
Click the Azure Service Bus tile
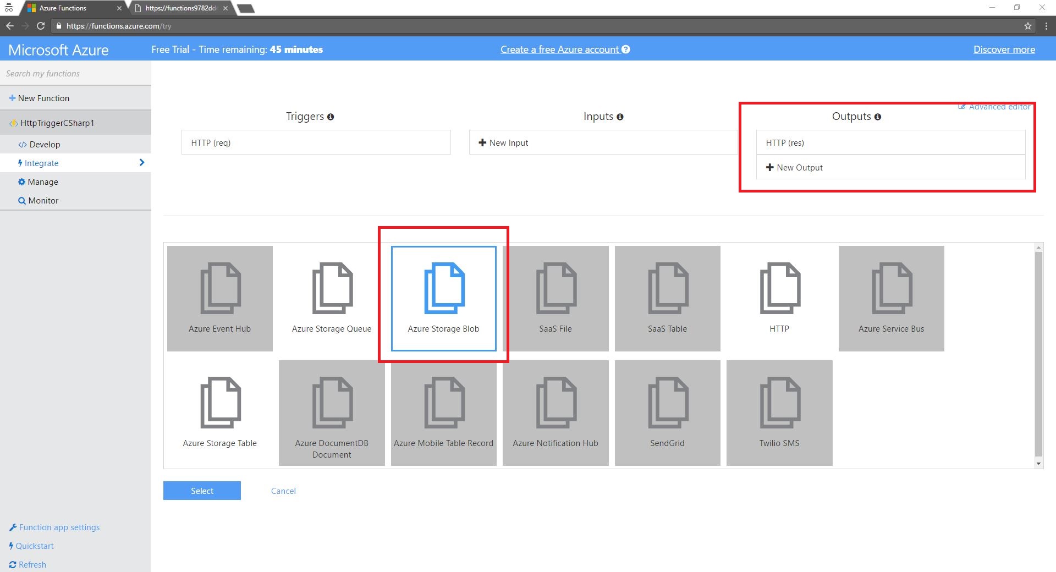891,298
